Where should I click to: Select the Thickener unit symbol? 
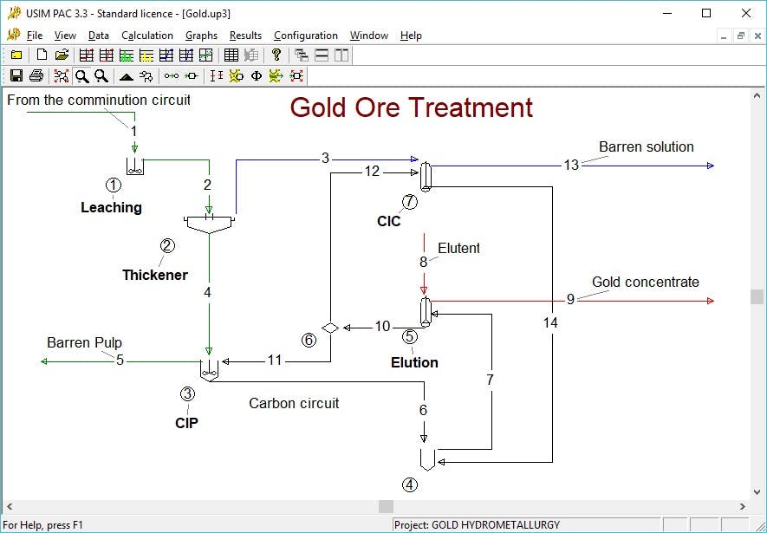[210, 223]
